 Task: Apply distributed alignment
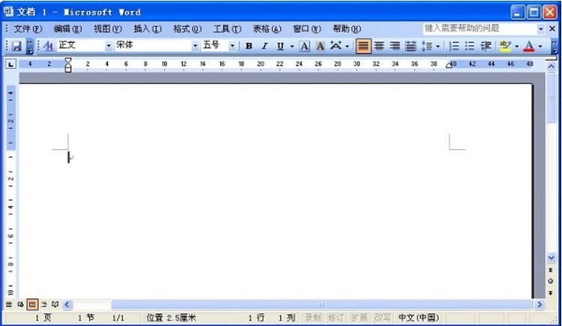pos(411,46)
